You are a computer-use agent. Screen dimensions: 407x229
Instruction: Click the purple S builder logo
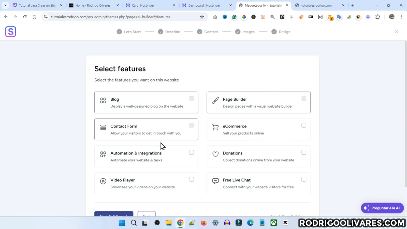click(x=10, y=32)
